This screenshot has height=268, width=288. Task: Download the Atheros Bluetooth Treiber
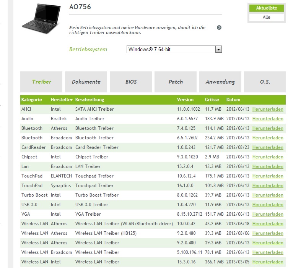tap(268, 128)
